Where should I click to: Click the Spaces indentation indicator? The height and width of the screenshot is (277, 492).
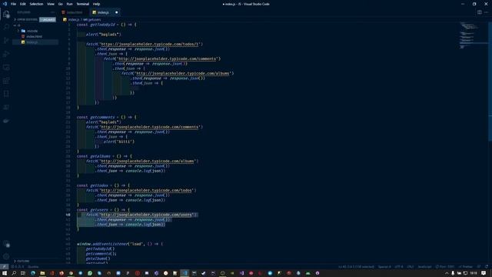click(x=384, y=267)
